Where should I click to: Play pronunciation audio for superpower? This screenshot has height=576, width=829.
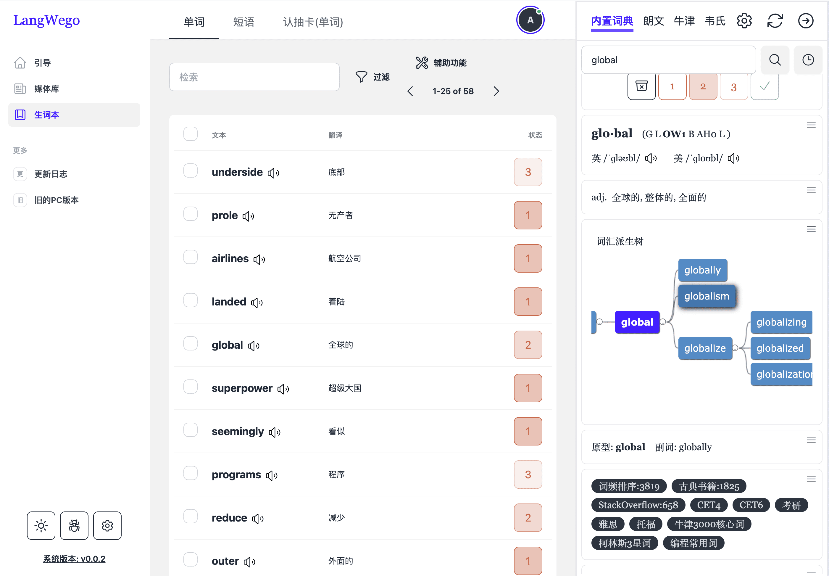tap(283, 389)
